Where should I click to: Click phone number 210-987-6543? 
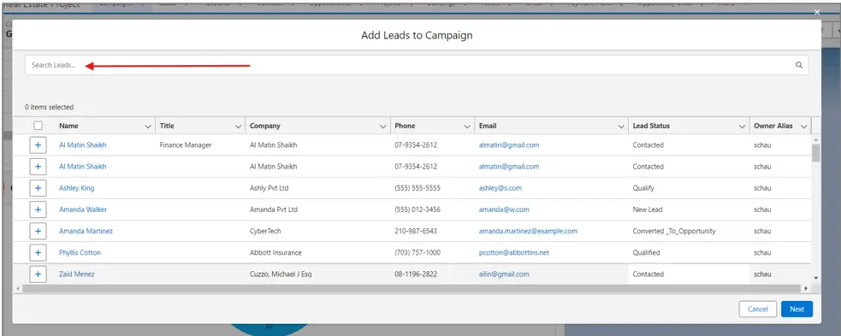tap(416, 231)
